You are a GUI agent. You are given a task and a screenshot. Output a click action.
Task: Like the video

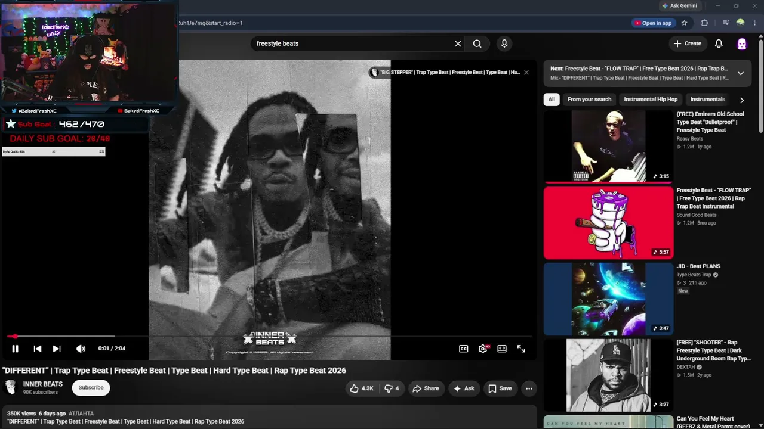coord(362,388)
